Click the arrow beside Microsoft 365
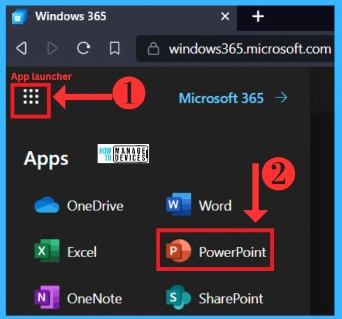Viewport: 342px width, 319px height. click(281, 97)
